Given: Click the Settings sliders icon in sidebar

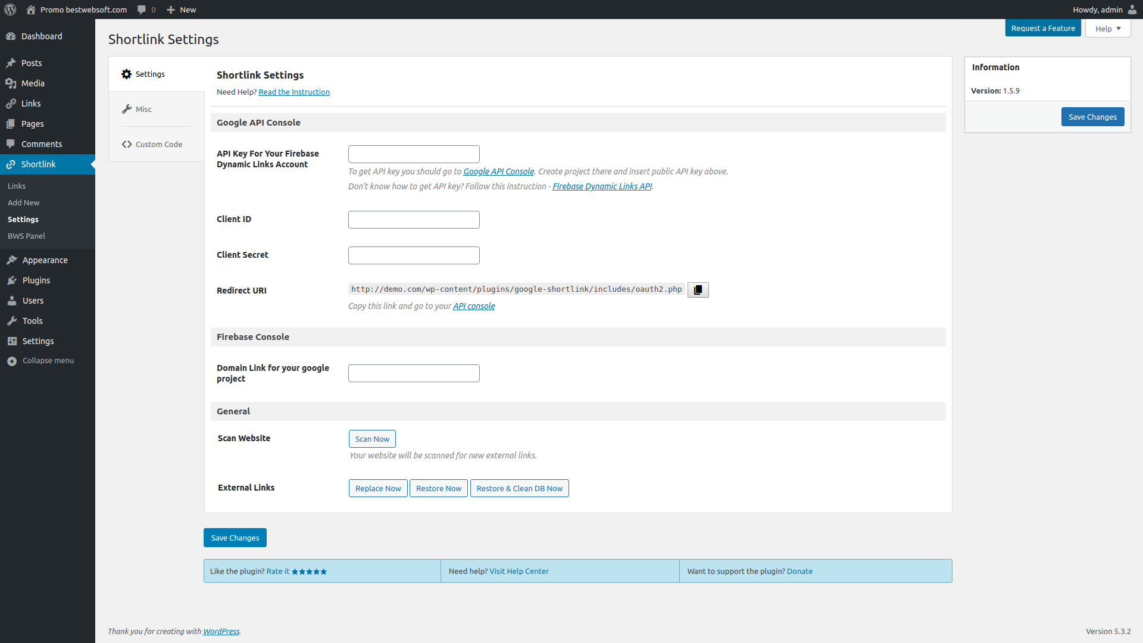Looking at the screenshot, I should pyautogui.click(x=12, y=341).
